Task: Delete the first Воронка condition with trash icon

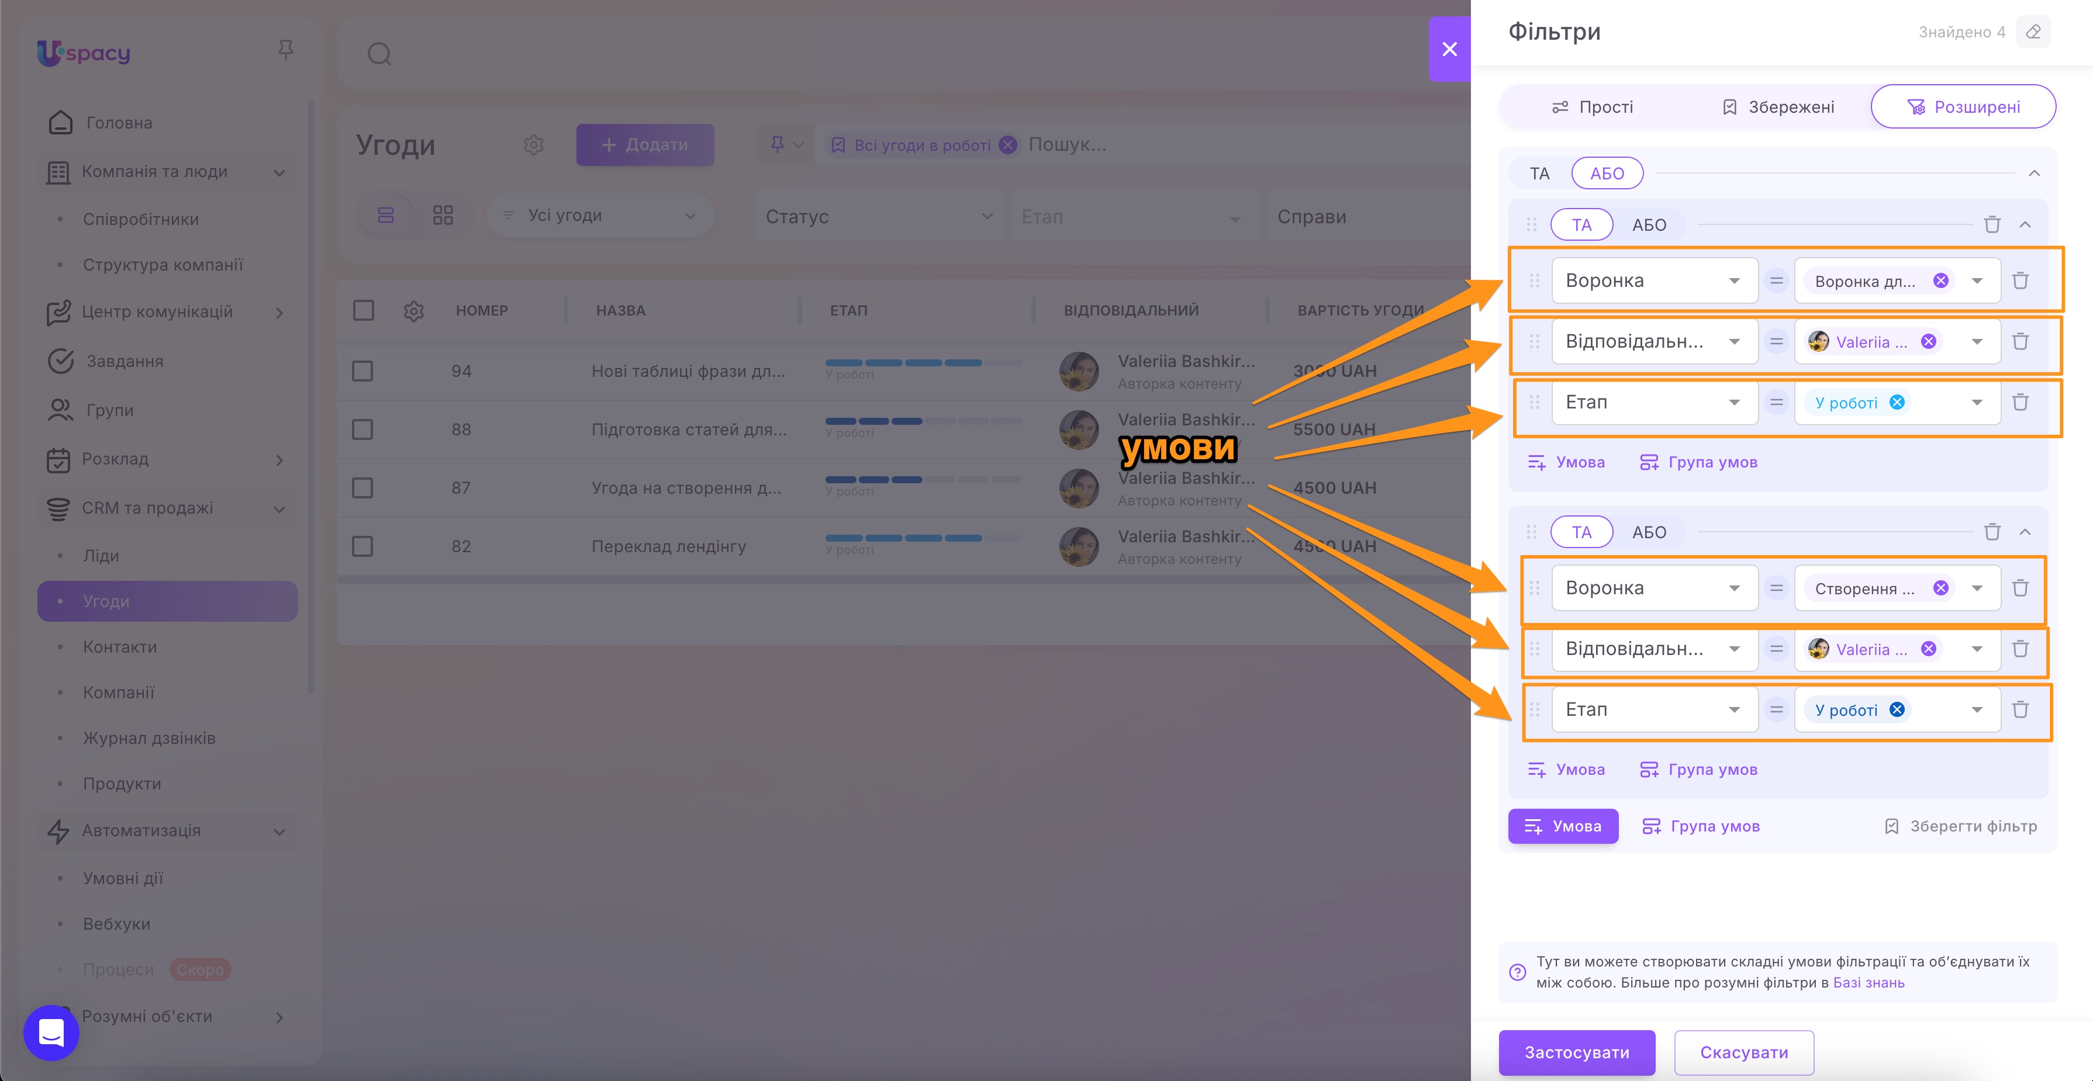Action: click(x=2020, y=281)
